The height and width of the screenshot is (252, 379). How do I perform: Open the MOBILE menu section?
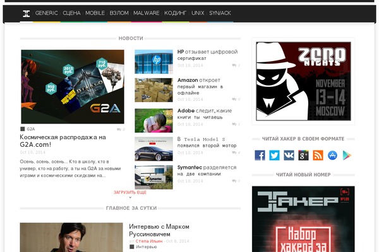pyautogui.click(x=95, y=13)
